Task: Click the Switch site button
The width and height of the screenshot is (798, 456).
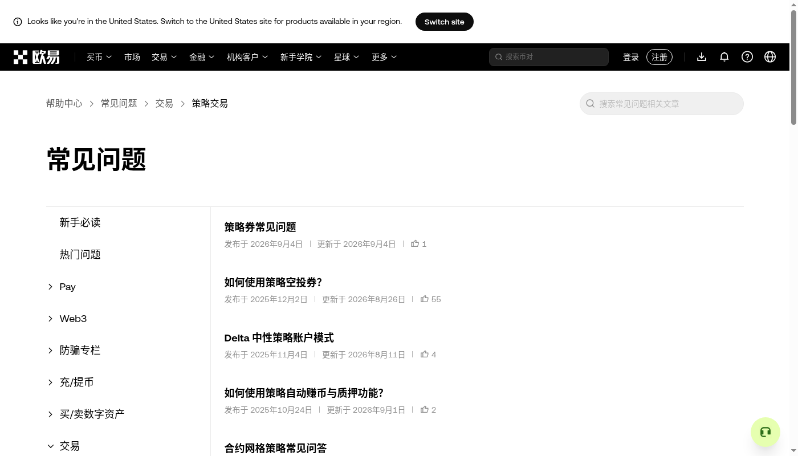Action: 445,22
